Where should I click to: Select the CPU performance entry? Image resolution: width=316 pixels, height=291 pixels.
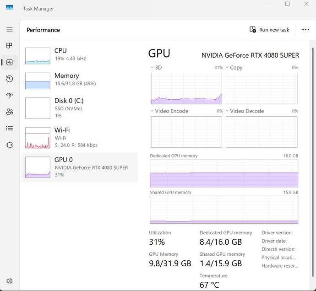(79, 55)
